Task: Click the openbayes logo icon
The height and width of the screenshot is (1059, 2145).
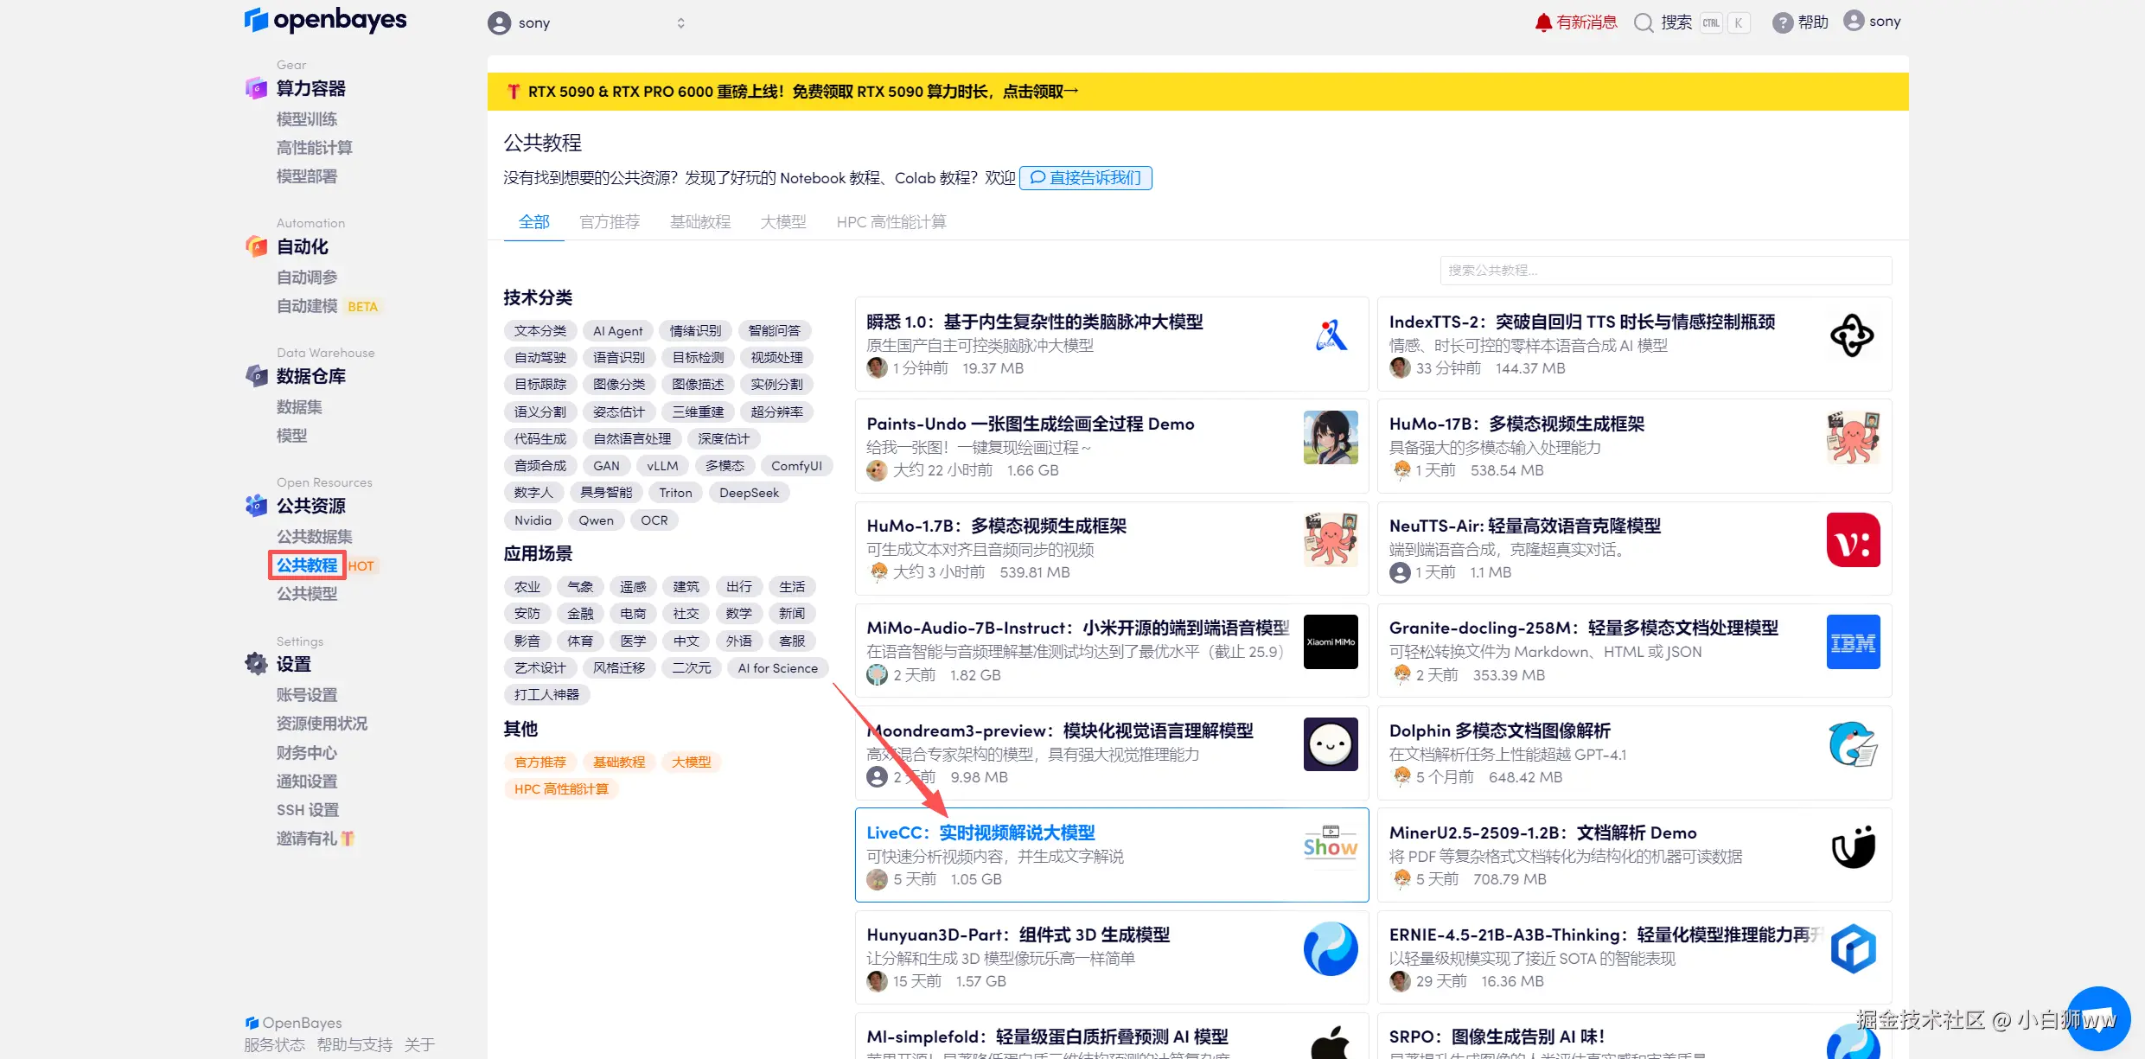Action: pyautogui.click(x=256, y=20)
